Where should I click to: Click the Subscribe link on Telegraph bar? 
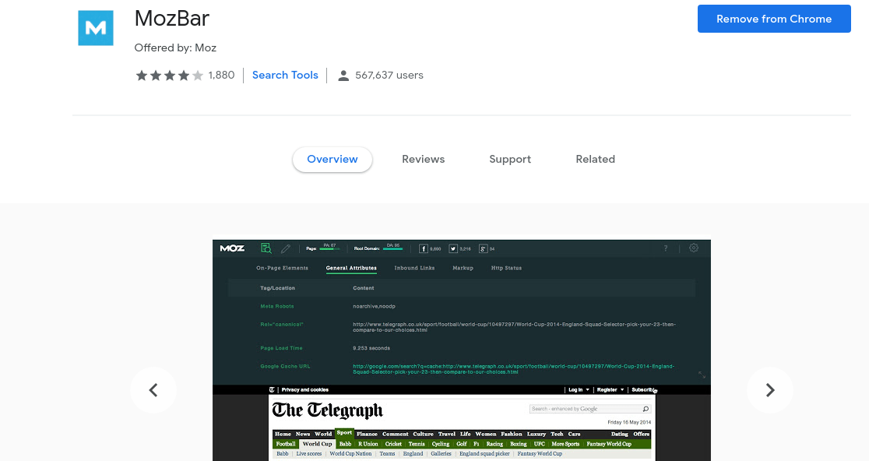pyautogui.click(x=643, y=390)
